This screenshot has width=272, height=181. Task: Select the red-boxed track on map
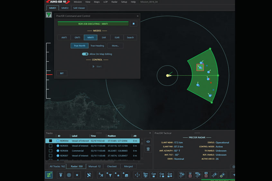(x=200, y=67)
